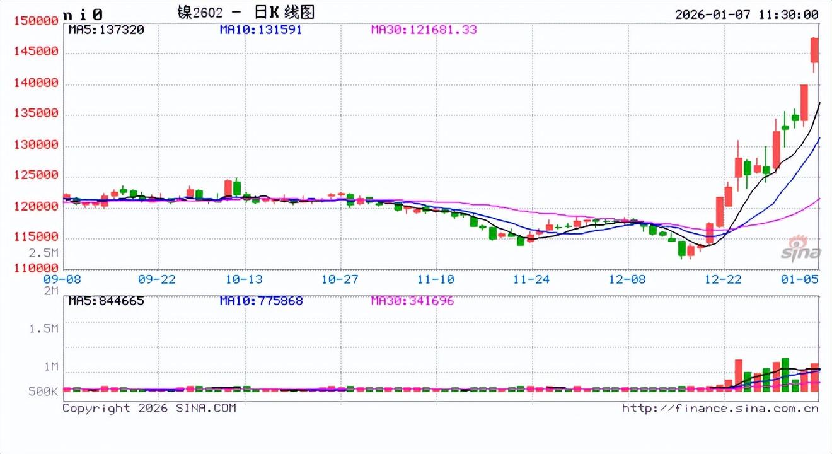Image resolution: width=832 pixels, height=454 pixels.
Task: Click the MA30:341696 volume indicator label
Action: click(x=412, y=301)
